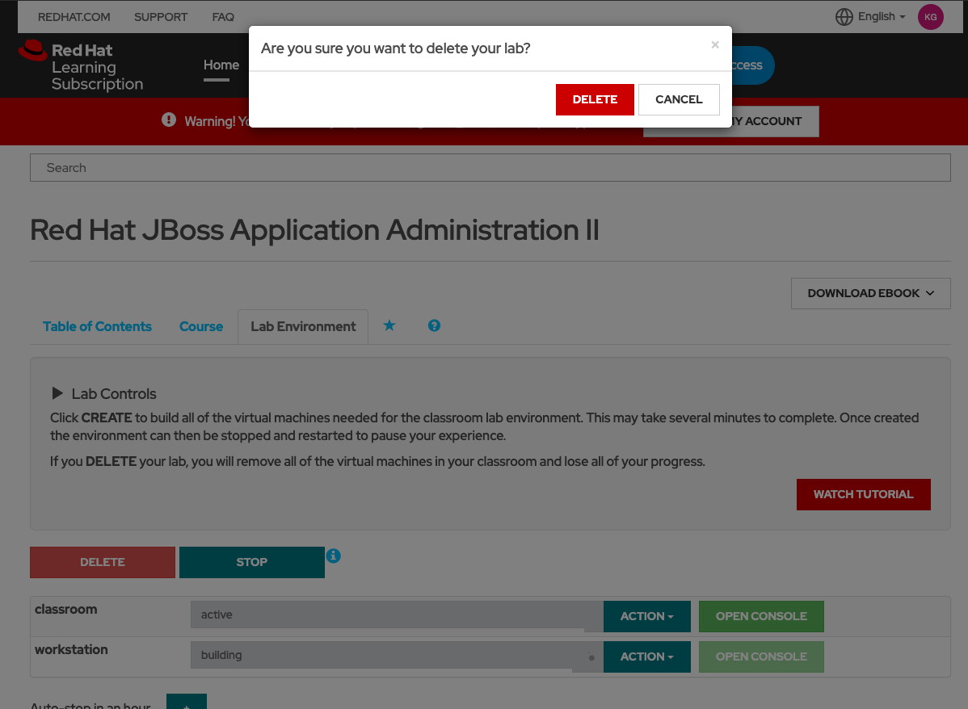Open the DOWNLOAD EBOOK dropdown
Screen dimensions: 968x709
coord(870,293)
